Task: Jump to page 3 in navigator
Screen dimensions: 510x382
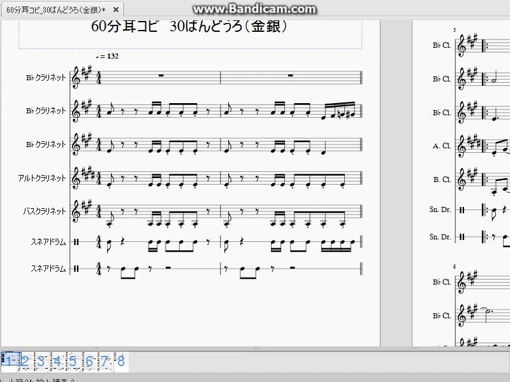Action: [41, 361]
